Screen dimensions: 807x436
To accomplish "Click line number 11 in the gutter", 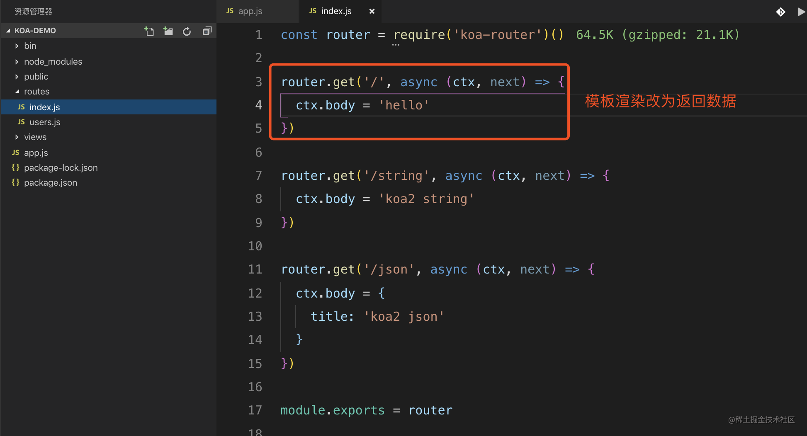I will coord(255,269).
